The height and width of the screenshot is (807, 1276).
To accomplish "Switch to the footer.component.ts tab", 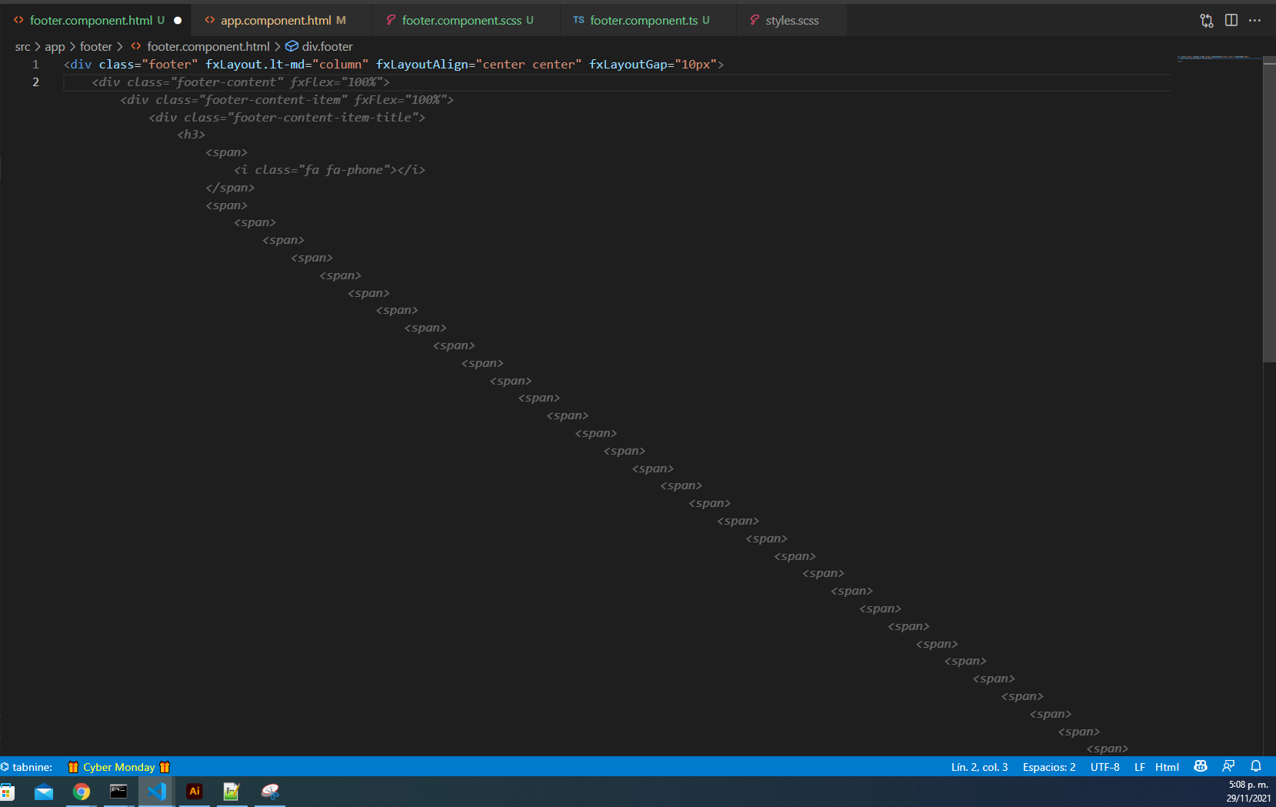I will coord(649,21).
